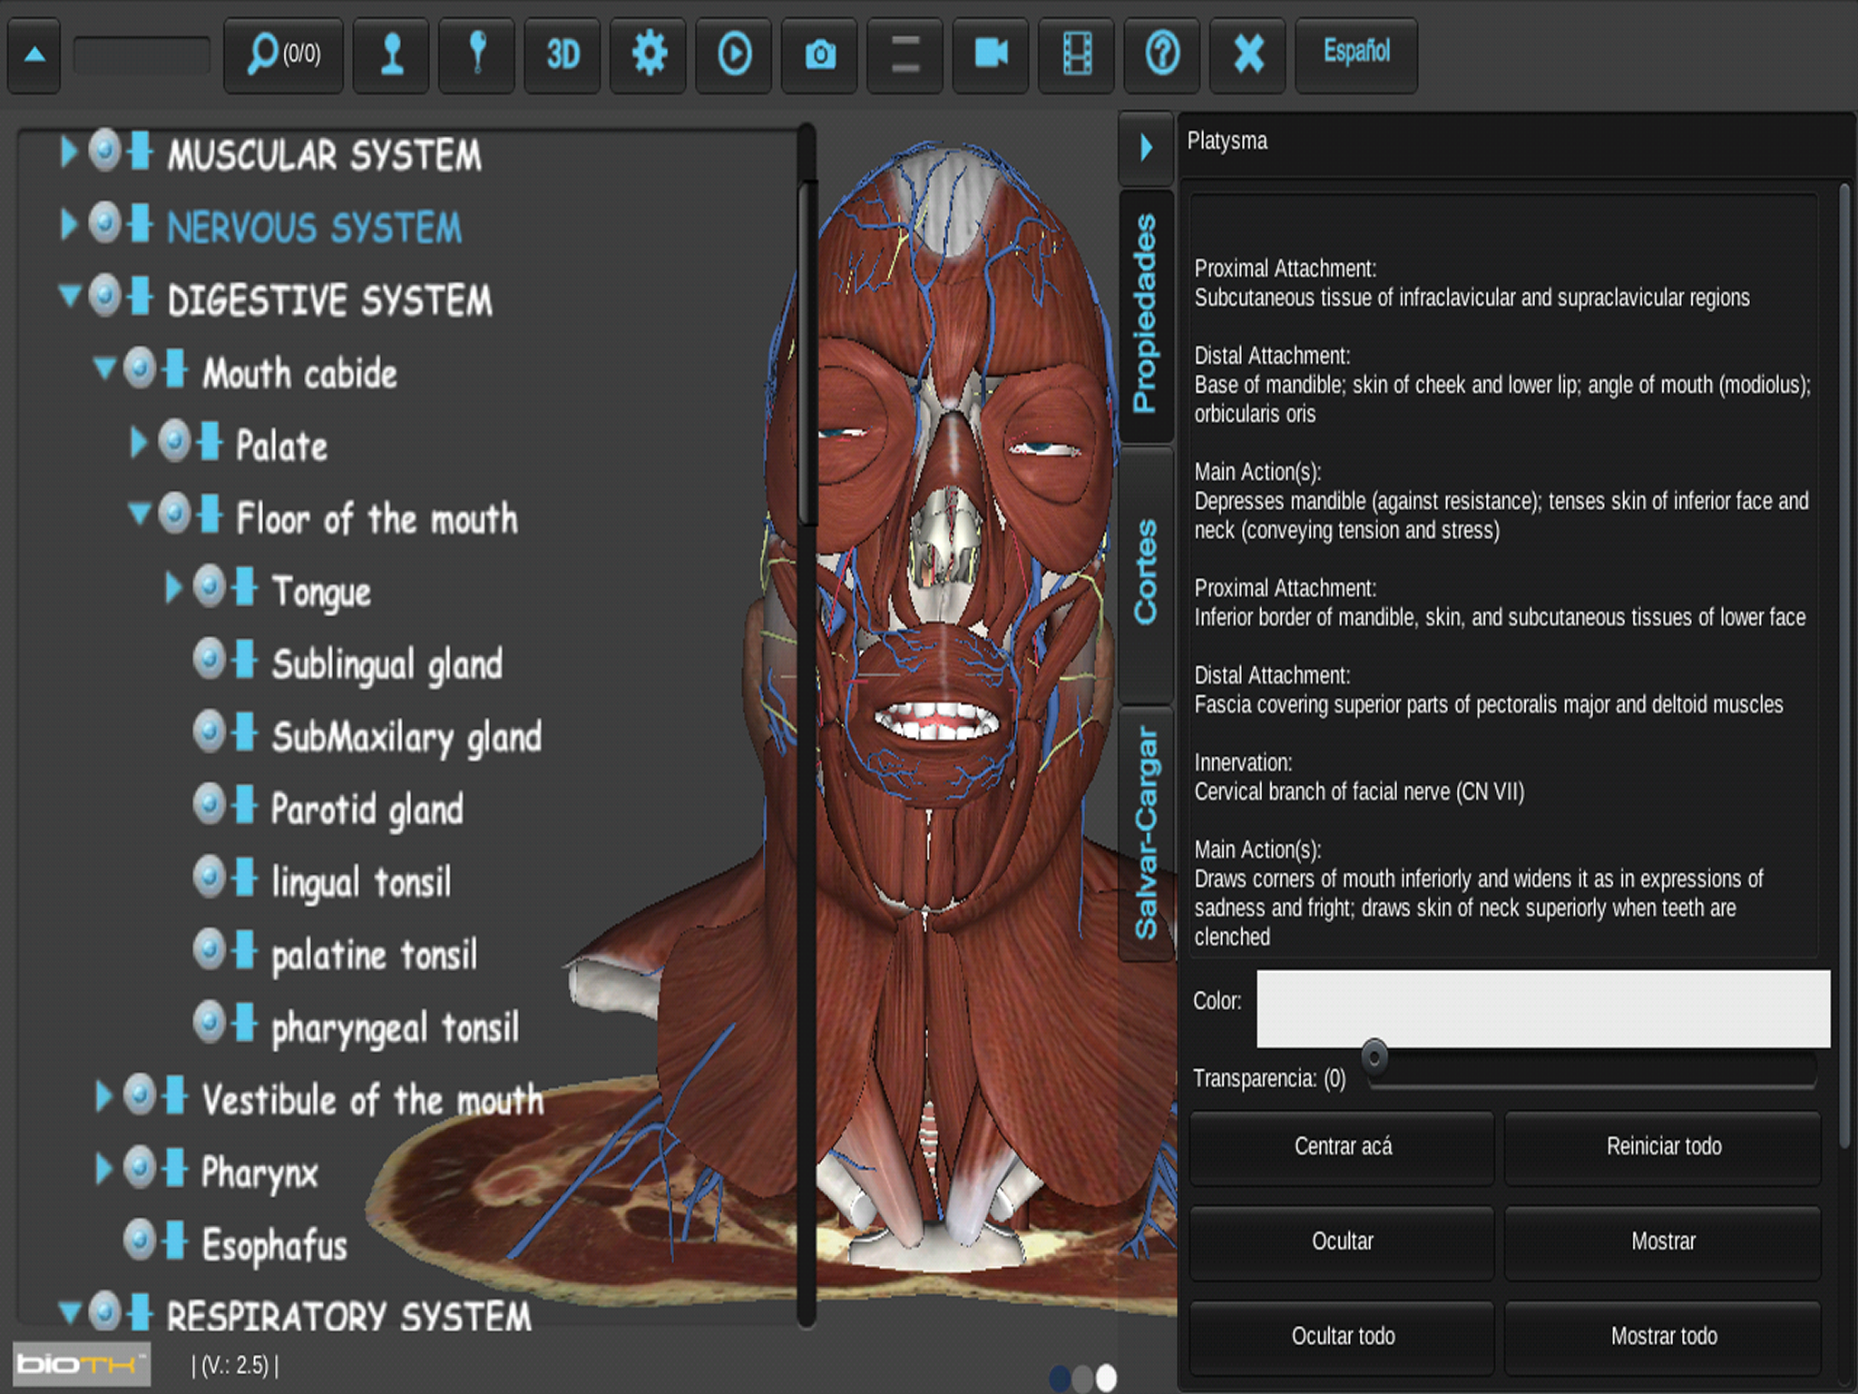Click the Transparencia slider handle
Viewport: 1858px width, 1394px height.
pyautogui.click(x=1374, y=1057)
